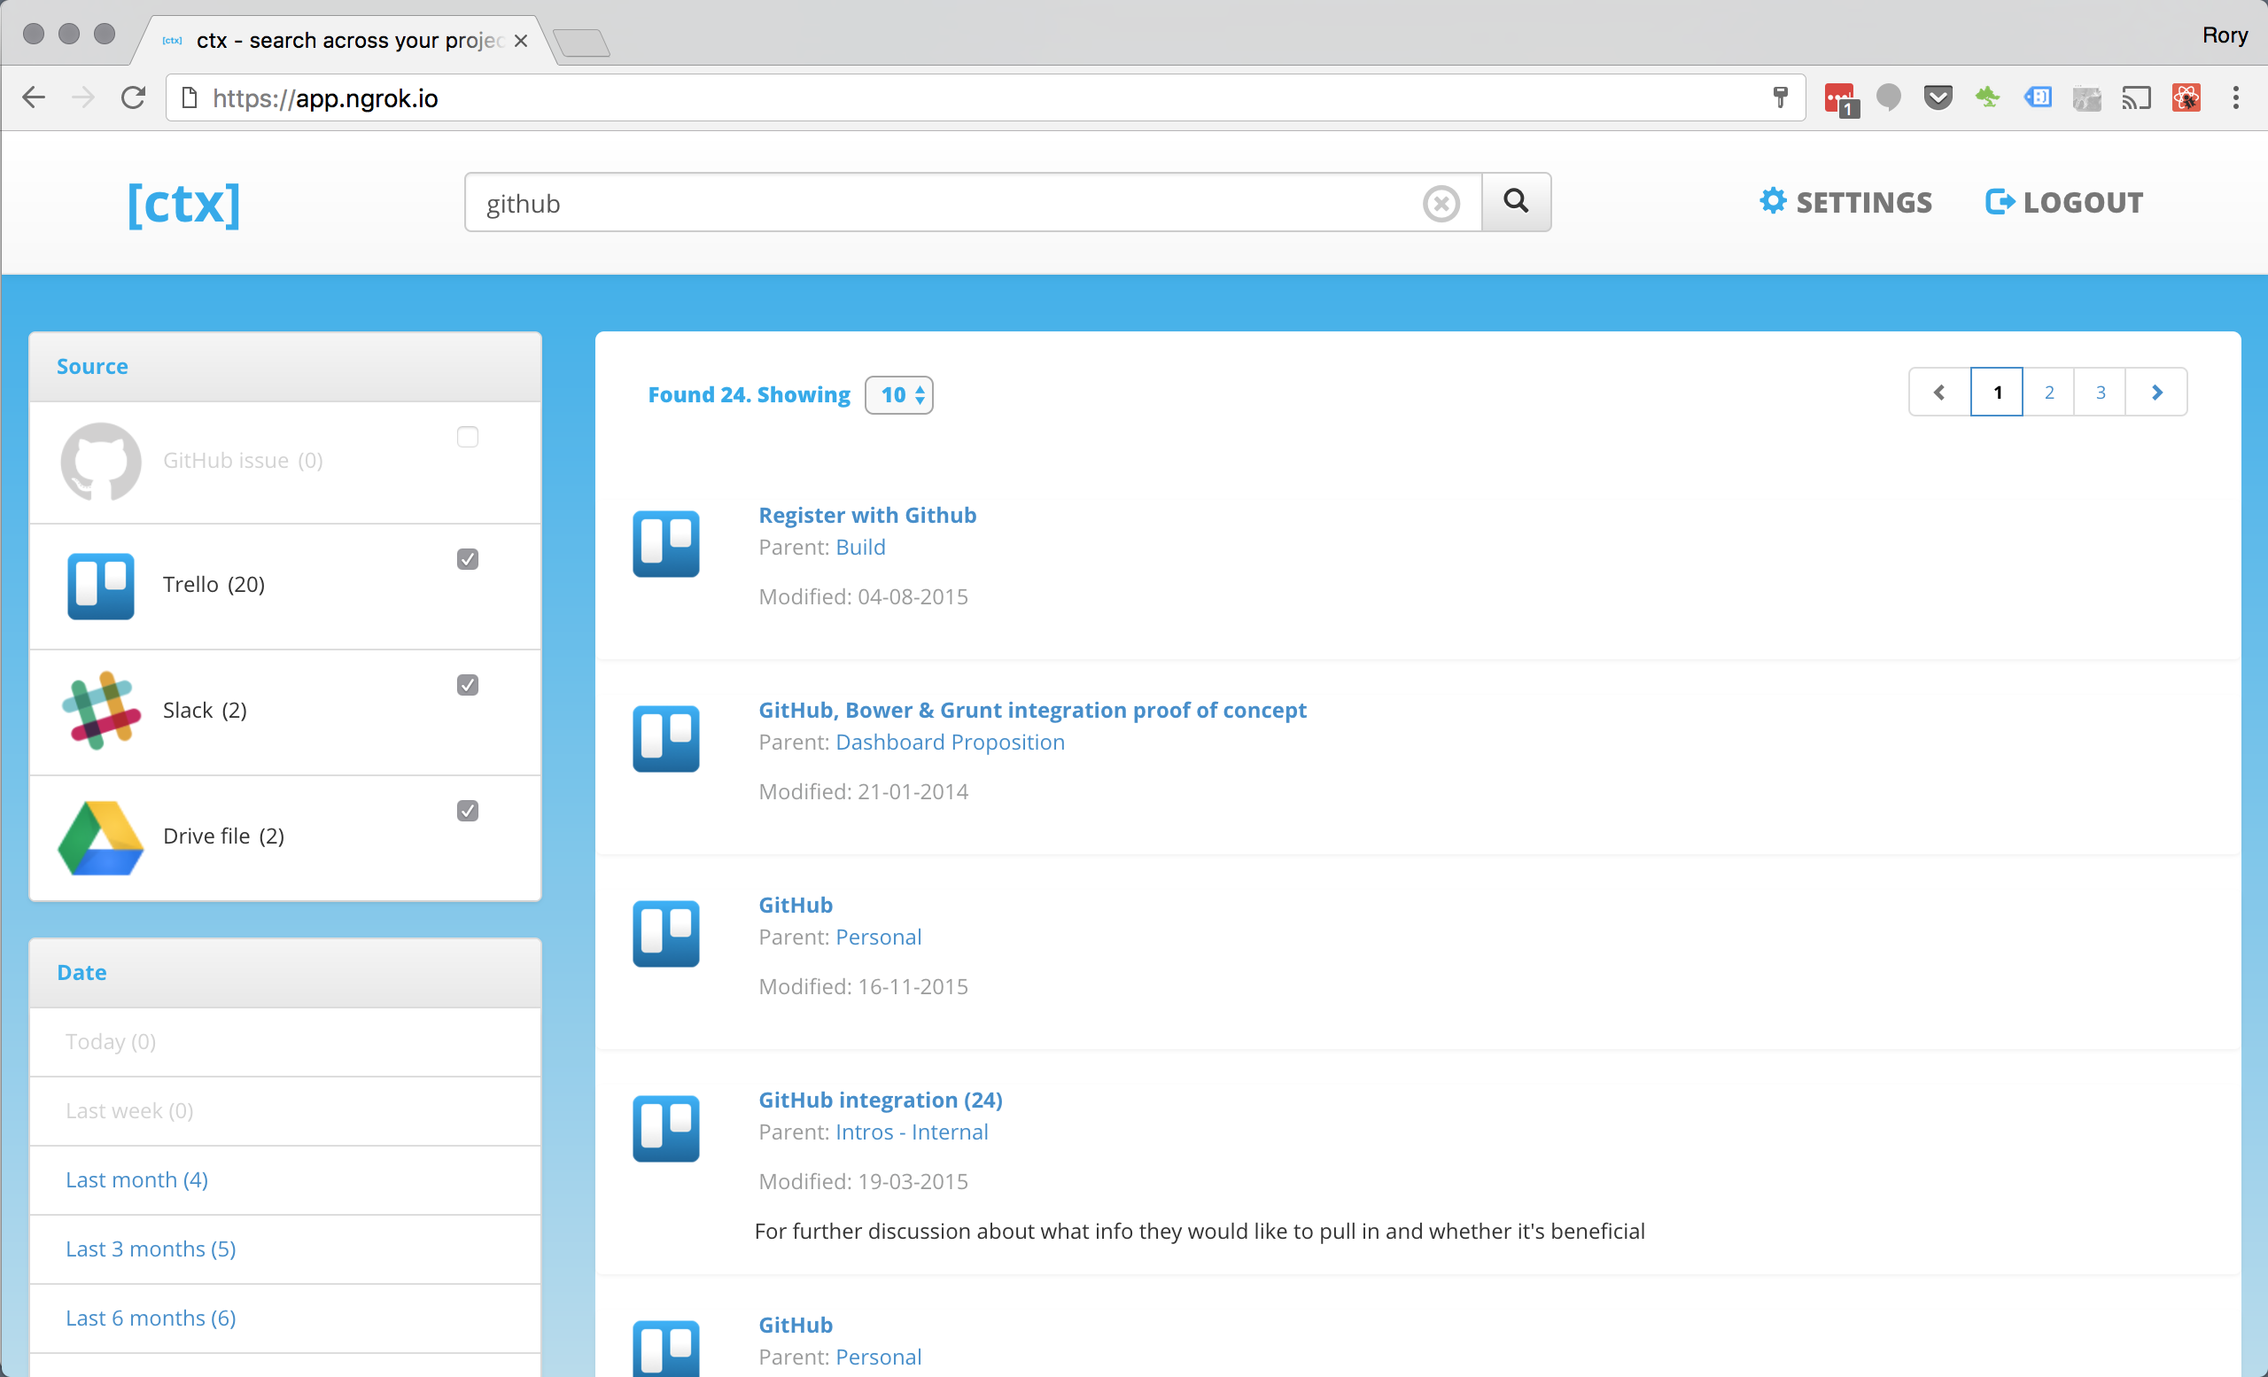2268x1377 pixels.
Task: Uncheck the Drive file source filter
Action: click(x=468, y=810)
